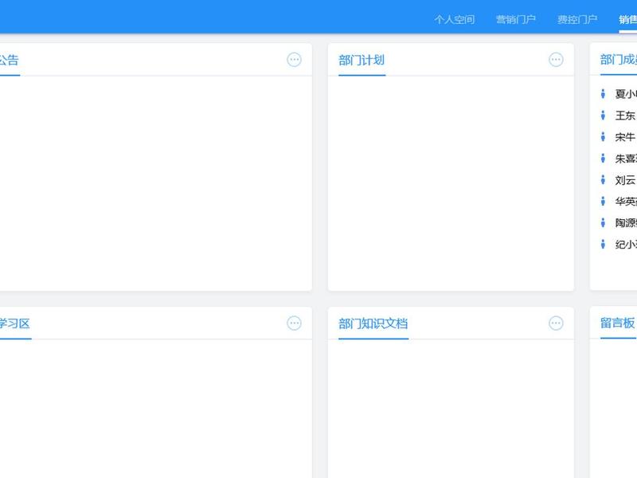The width and height of the screenshot is (637, 478).
Task: Click the 部门计划 card title
Action: click(x=361, y=61)
